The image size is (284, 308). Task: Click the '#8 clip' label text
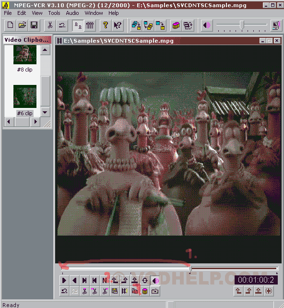pyautogui.click(x=25, y=70)
